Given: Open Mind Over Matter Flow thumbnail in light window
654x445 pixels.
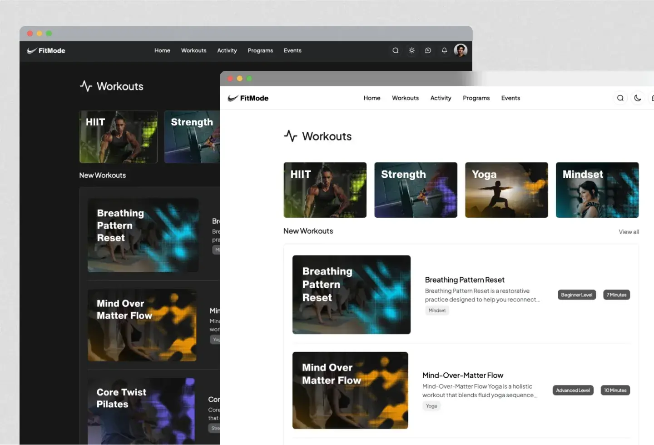Looking at the screenshot, I should coord(350,390).
